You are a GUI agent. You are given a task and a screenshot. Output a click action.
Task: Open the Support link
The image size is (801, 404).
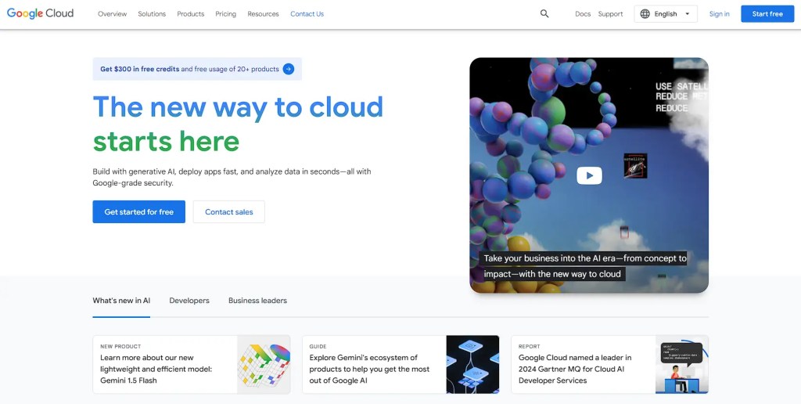coord(610,14)
